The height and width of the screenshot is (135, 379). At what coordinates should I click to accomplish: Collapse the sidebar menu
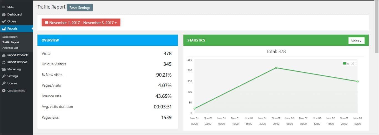coord(14,90)
